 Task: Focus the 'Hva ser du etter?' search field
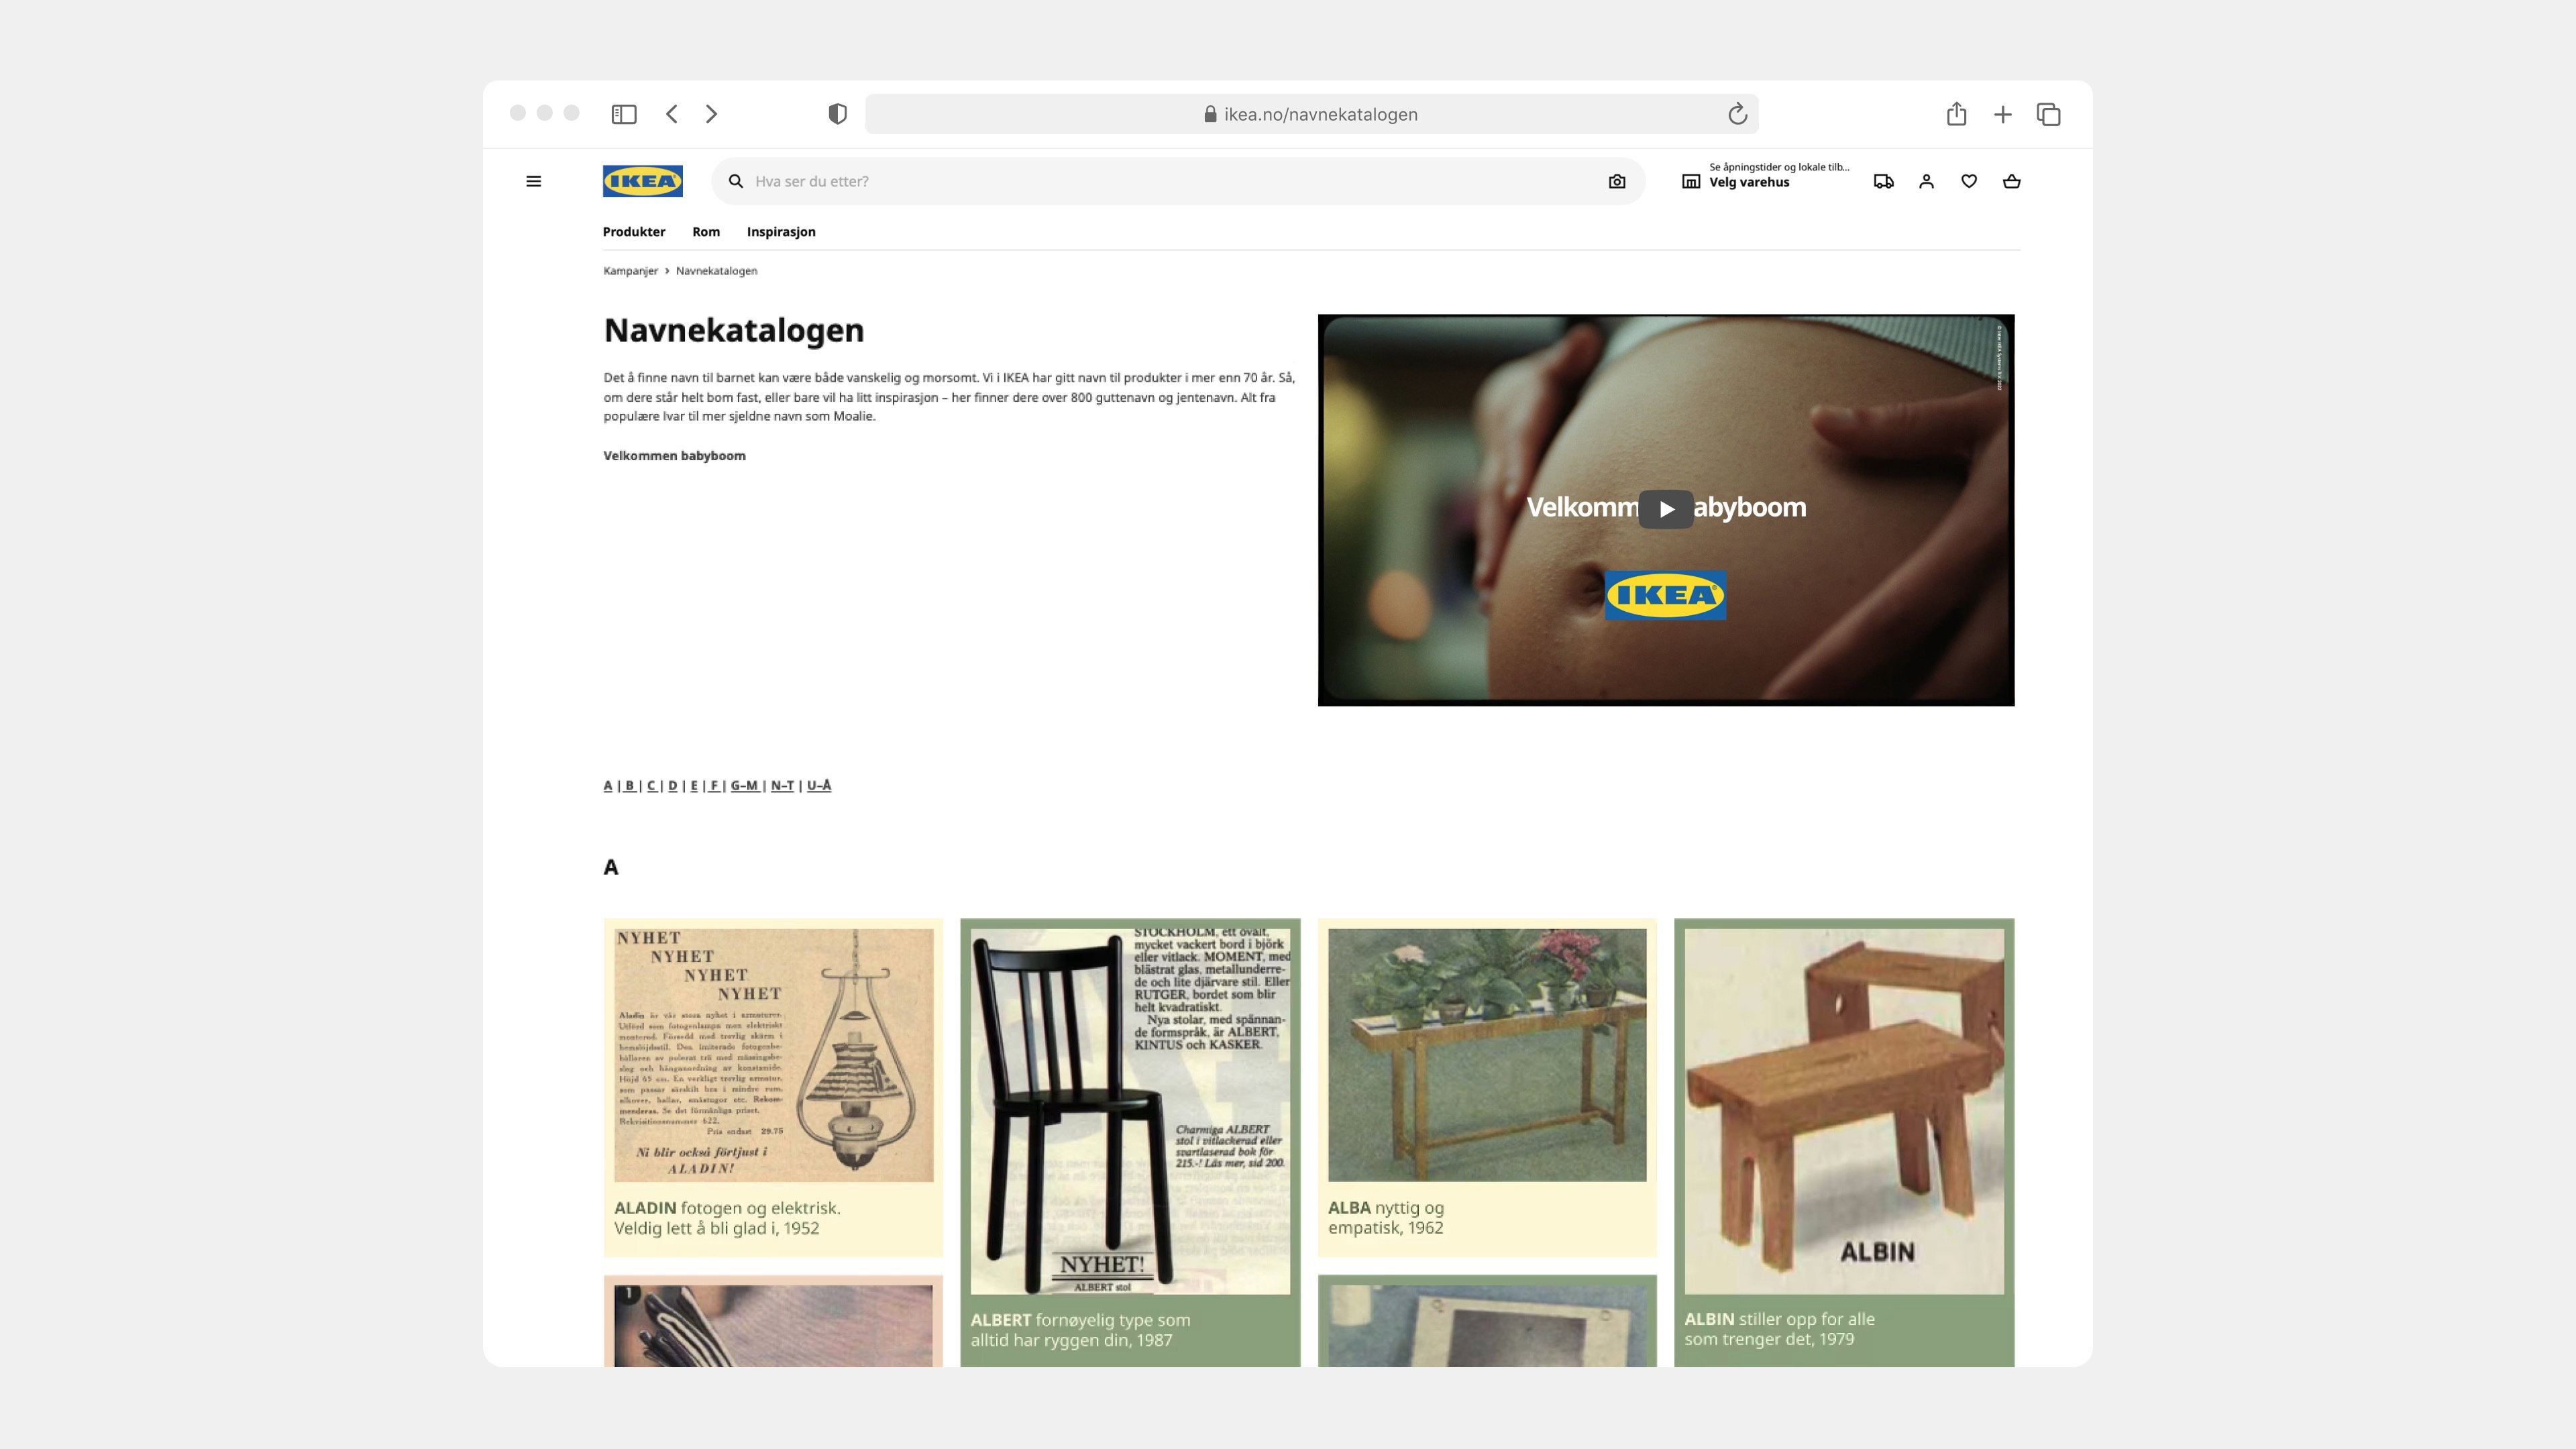[x=1178, y=181]
